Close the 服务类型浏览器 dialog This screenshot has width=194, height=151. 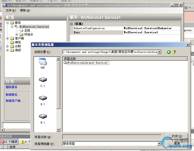[x=188, y=45]
